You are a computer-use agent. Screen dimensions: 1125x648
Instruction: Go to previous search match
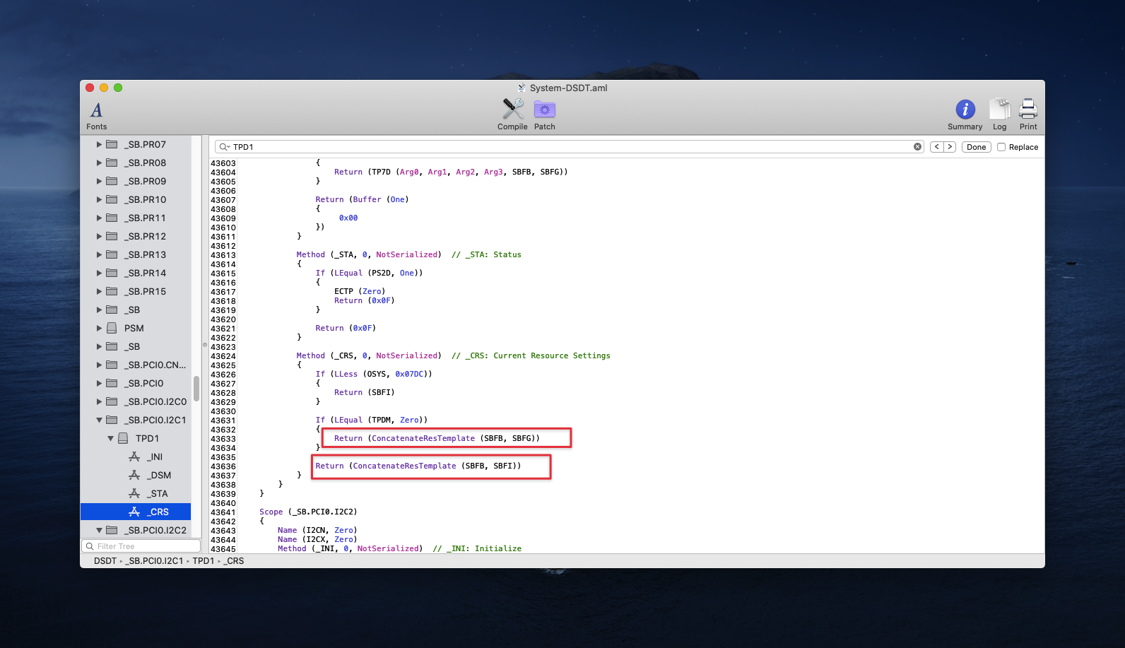pos(936,147)
